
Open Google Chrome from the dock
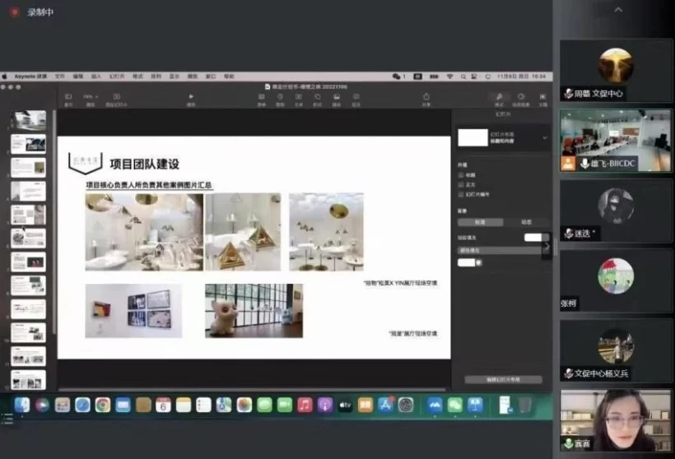(x=102, y=405)
